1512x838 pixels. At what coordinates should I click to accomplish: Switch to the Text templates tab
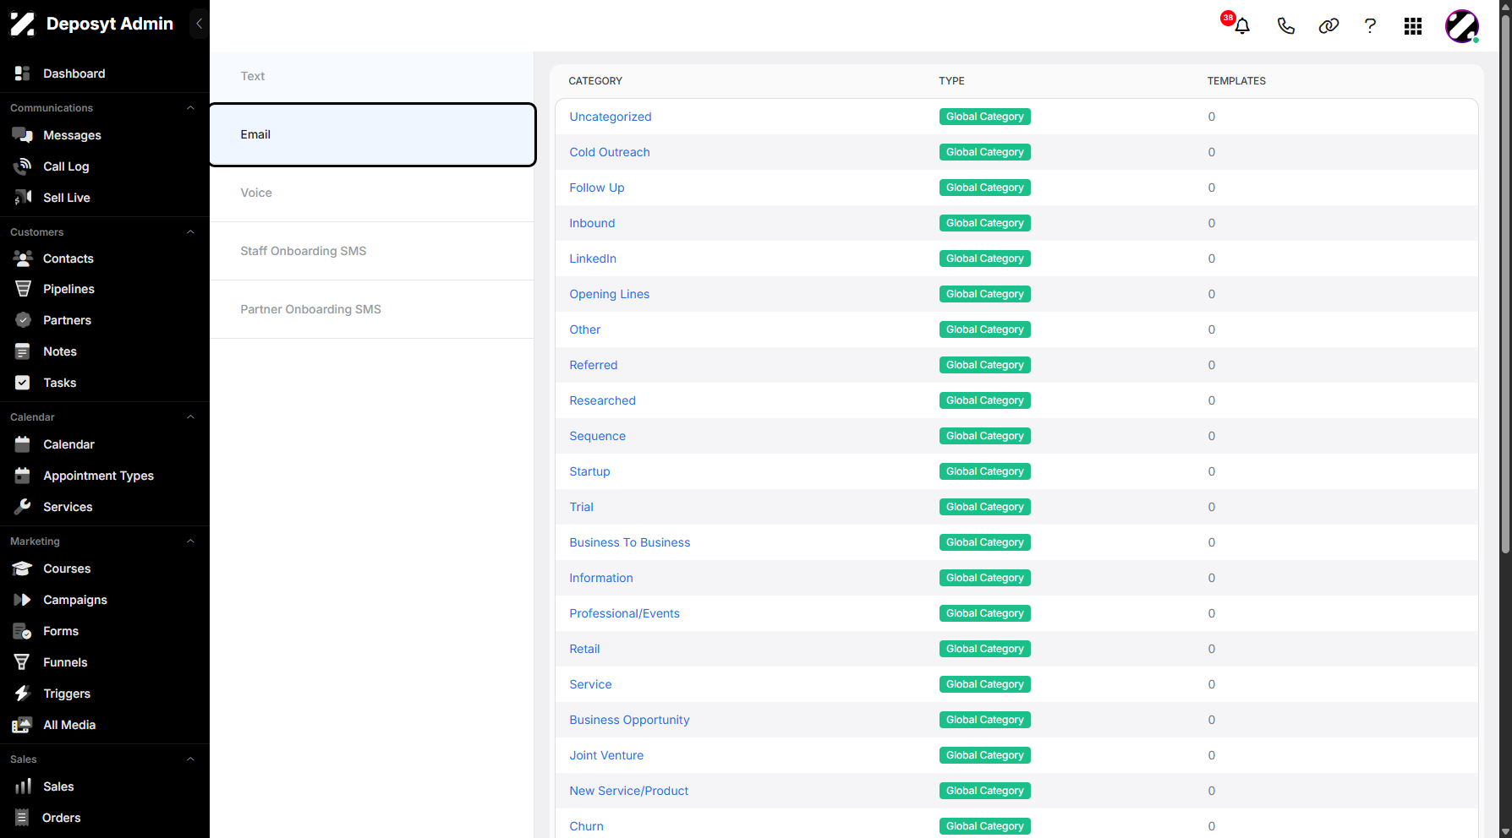[x=372, y=76]
